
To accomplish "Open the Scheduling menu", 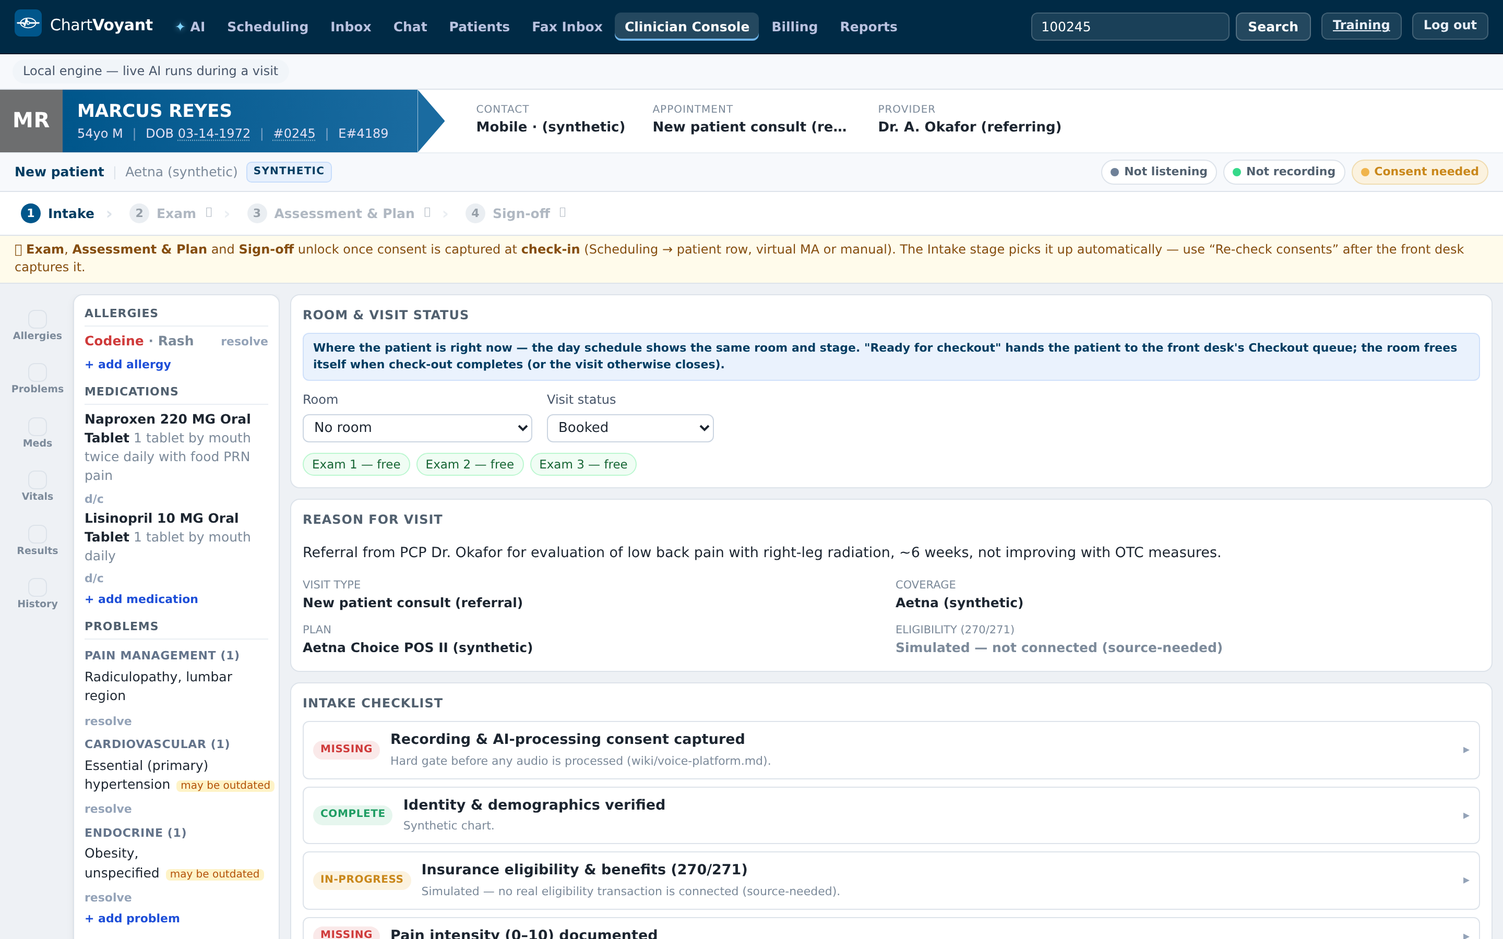I will pos(268,27).
